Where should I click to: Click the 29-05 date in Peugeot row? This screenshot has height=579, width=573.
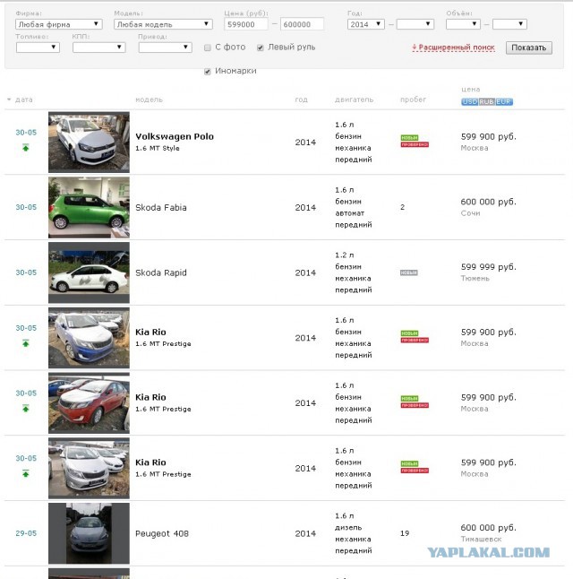(x=26, y=533)
